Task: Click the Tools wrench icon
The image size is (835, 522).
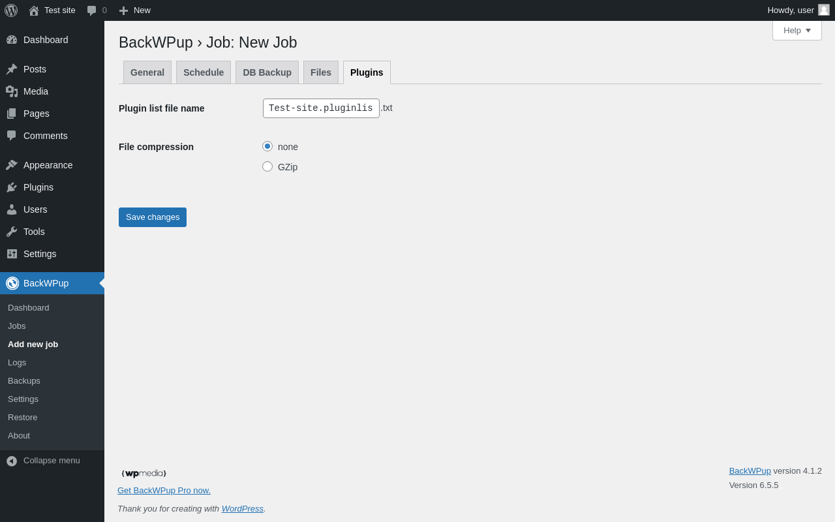Action: 12,232
